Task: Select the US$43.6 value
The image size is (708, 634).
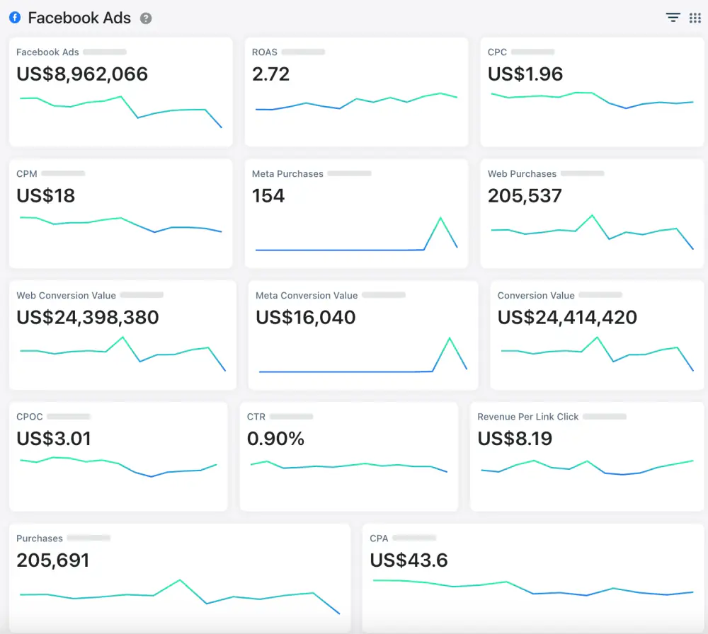Action: pyautogui.click(x=409, y=560)
